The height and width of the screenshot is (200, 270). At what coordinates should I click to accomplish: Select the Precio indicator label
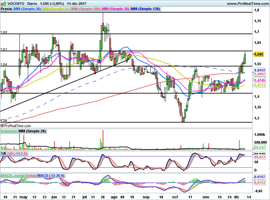pos(6,9)
